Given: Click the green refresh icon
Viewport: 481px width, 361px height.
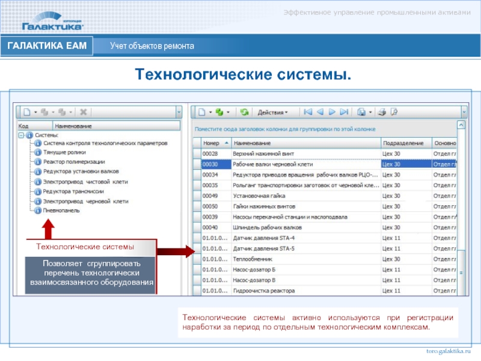Looking at the screenshot, I should pyautogui.click(x=244, y=112).
